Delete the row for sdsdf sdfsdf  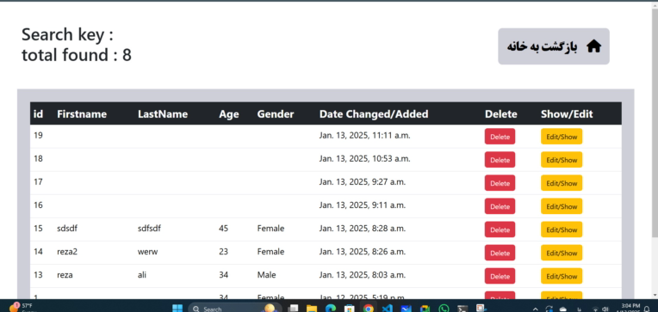[500, 229]
